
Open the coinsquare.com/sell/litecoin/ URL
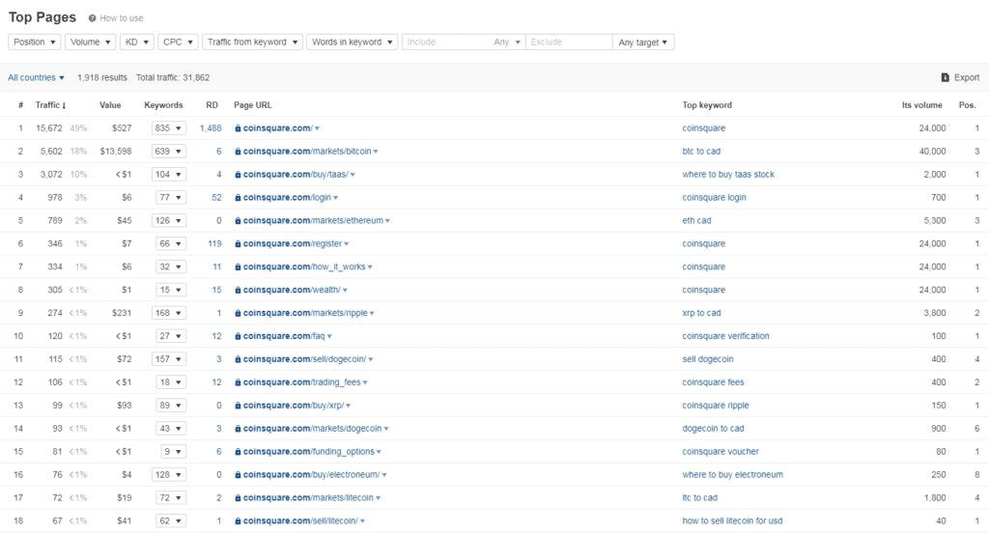pos(301,521)
